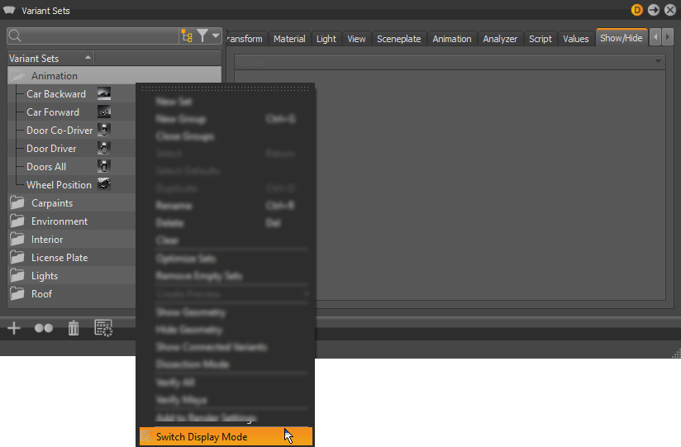Select the Door Driver variant set

pos(51,149)
